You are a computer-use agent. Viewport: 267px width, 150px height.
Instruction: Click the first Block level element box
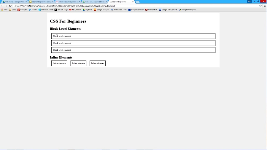[x=133, y=36]
